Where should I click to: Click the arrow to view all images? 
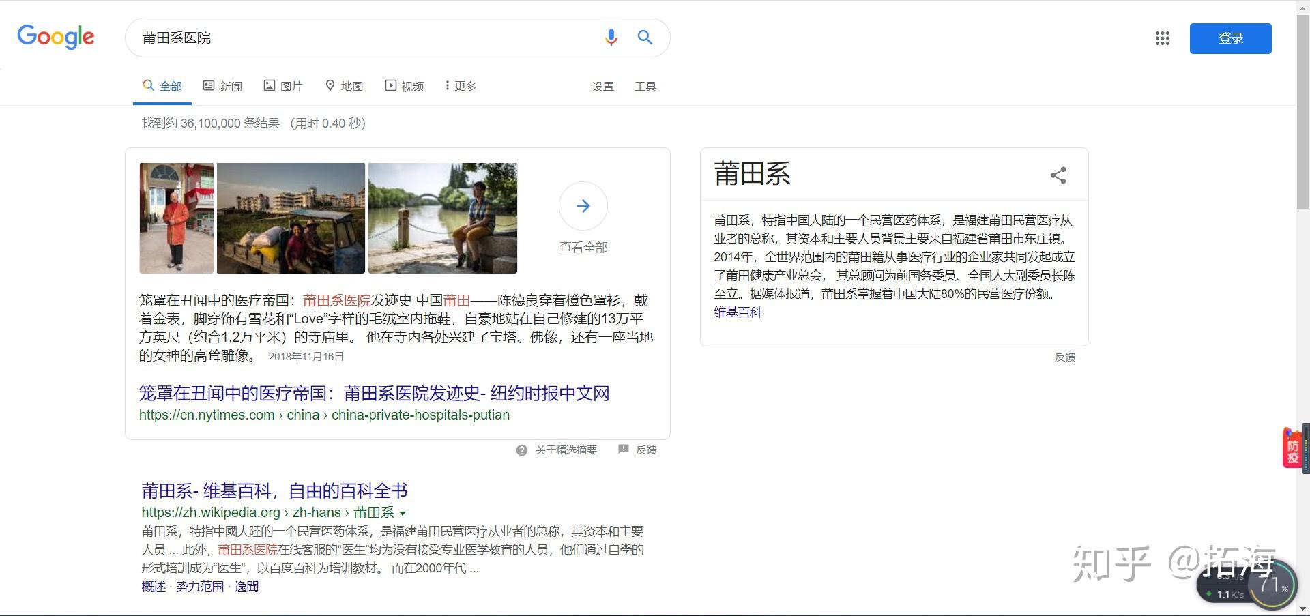coord(583,206)
